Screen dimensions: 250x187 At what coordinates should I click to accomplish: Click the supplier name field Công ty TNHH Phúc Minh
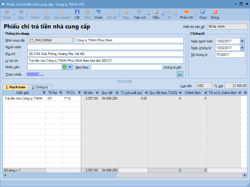pyautogui.click(x=129, y=40)
